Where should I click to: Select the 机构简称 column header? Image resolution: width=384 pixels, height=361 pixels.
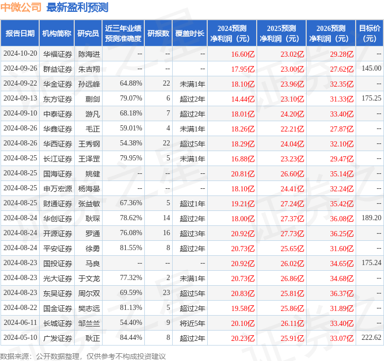click(x=57, y=34)
